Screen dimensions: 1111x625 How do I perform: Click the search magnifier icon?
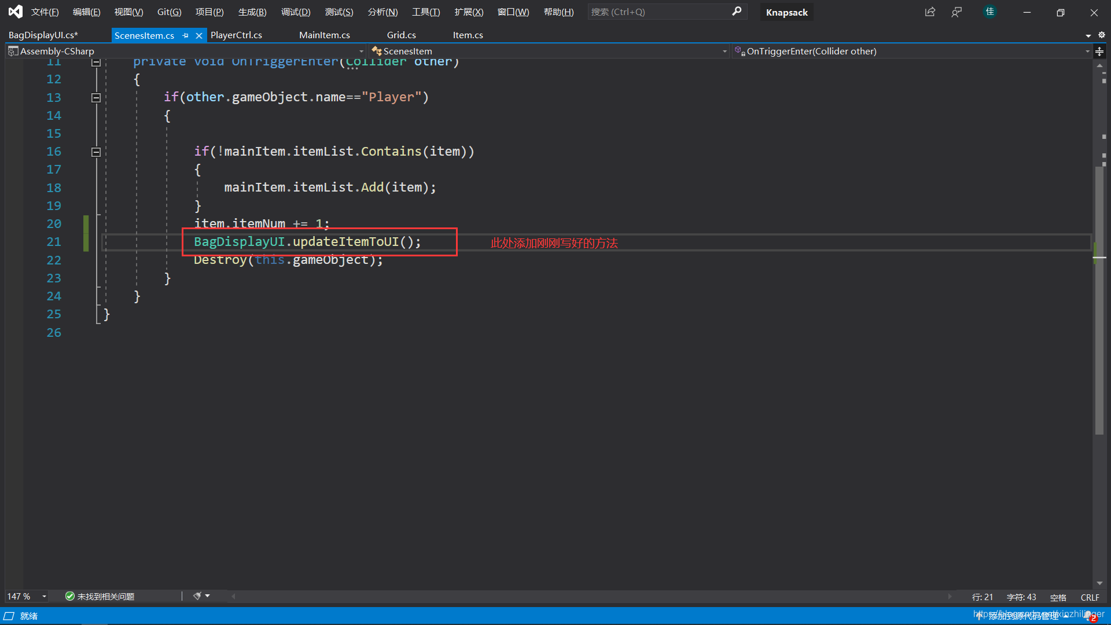737,12
